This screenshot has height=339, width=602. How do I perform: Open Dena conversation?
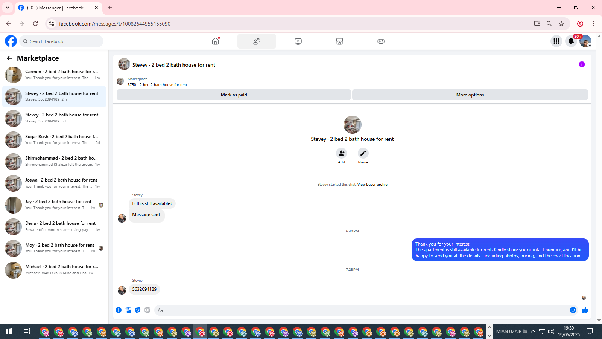pos(54,226)
